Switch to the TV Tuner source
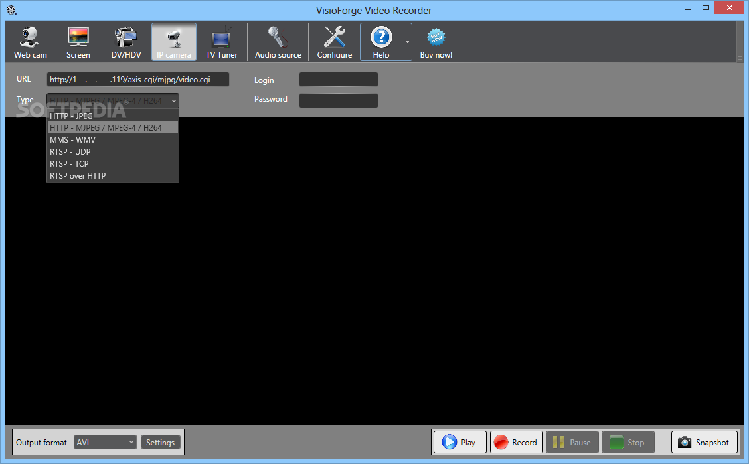The width and height of the screenshot is (749, 464). [x=222, y=42]
